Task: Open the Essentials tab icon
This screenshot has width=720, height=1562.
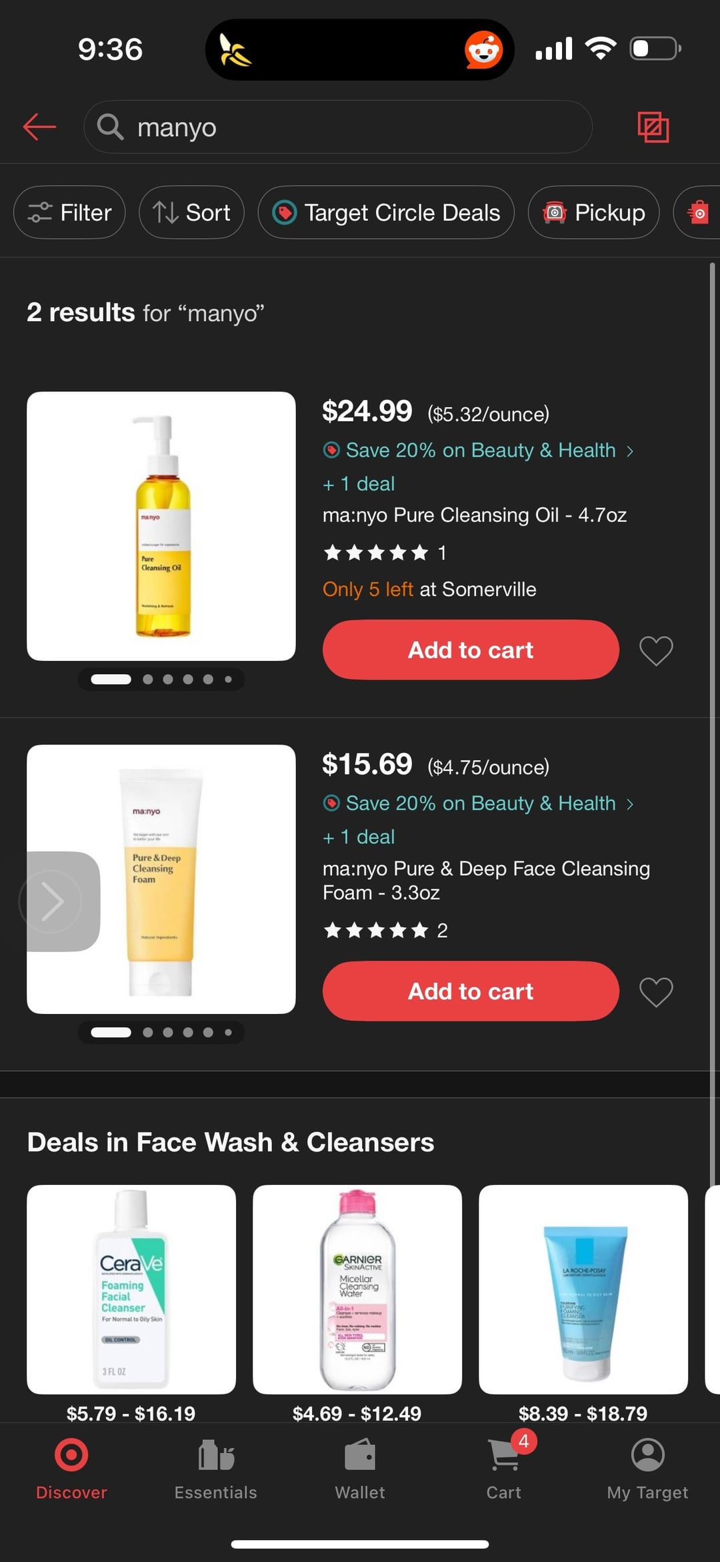Action: (216, 1456)
